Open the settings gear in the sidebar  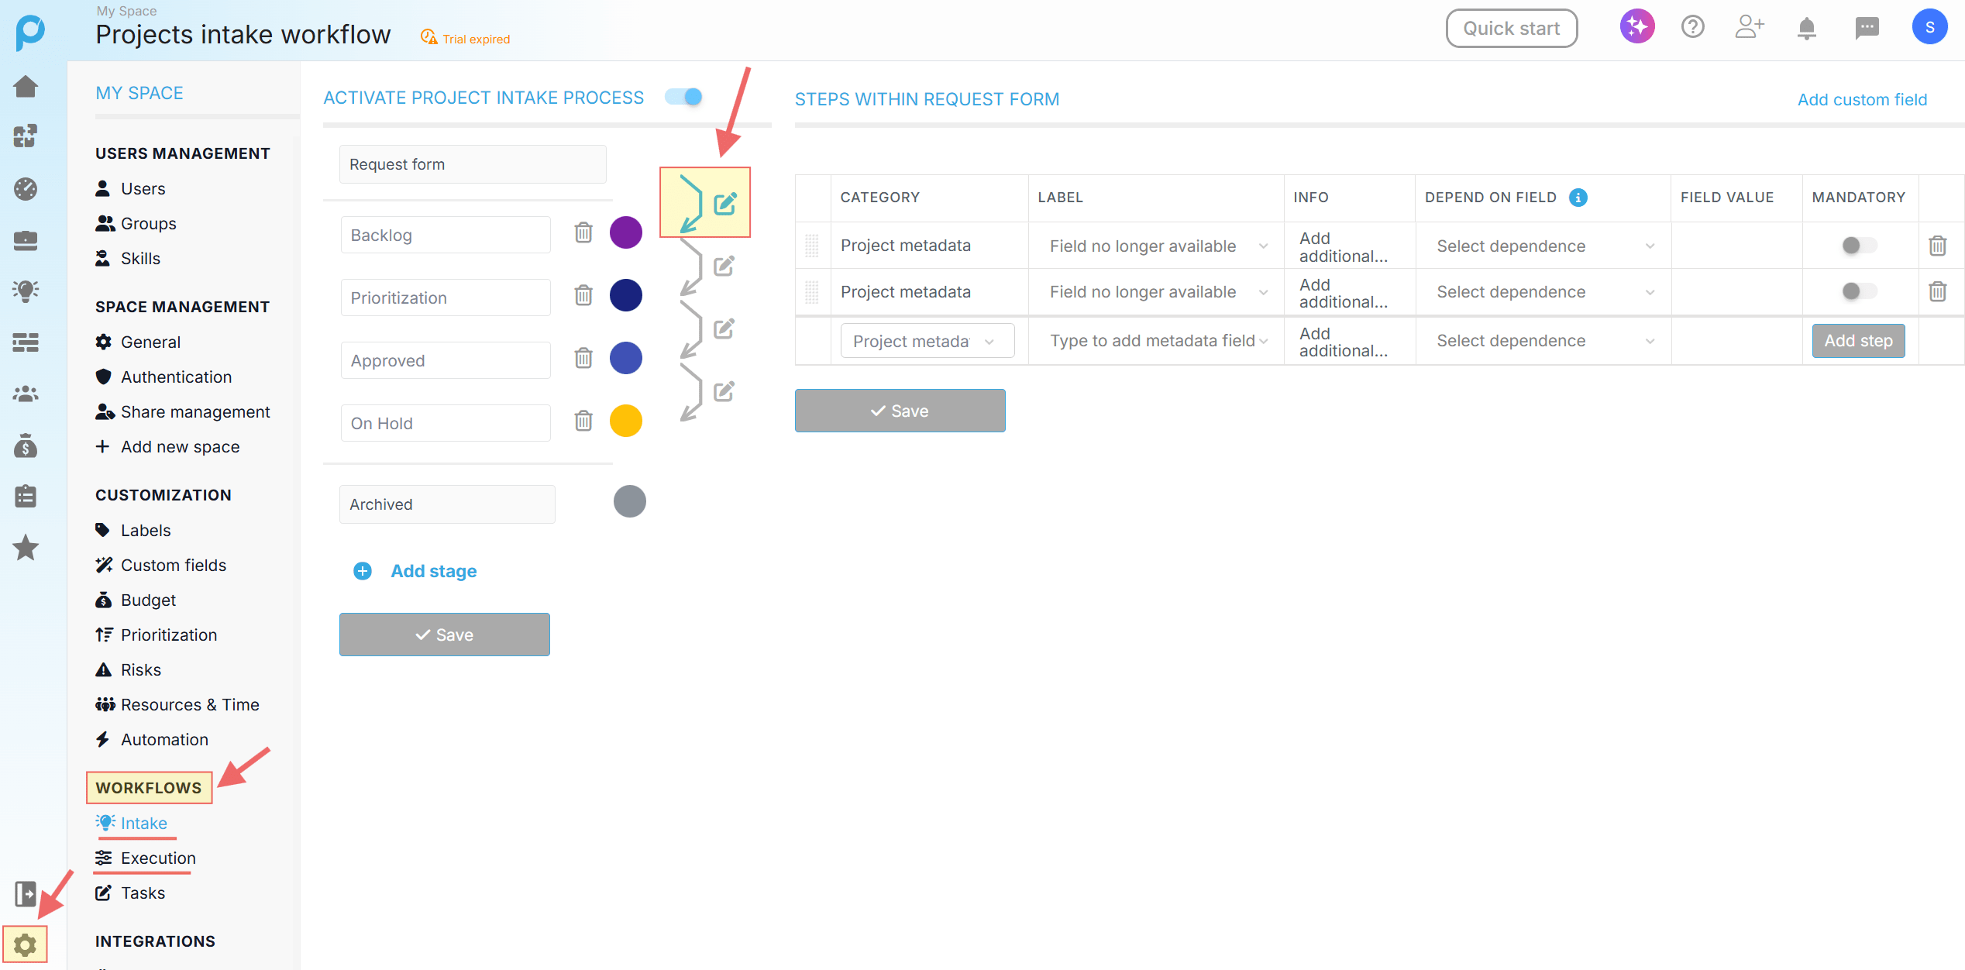pyautogui.click(x=25, y=944)
